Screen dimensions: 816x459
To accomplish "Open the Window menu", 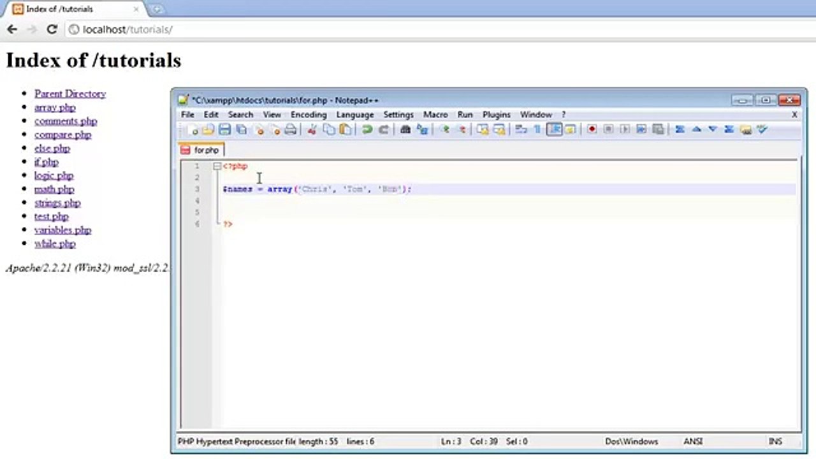I will [536, 115].
